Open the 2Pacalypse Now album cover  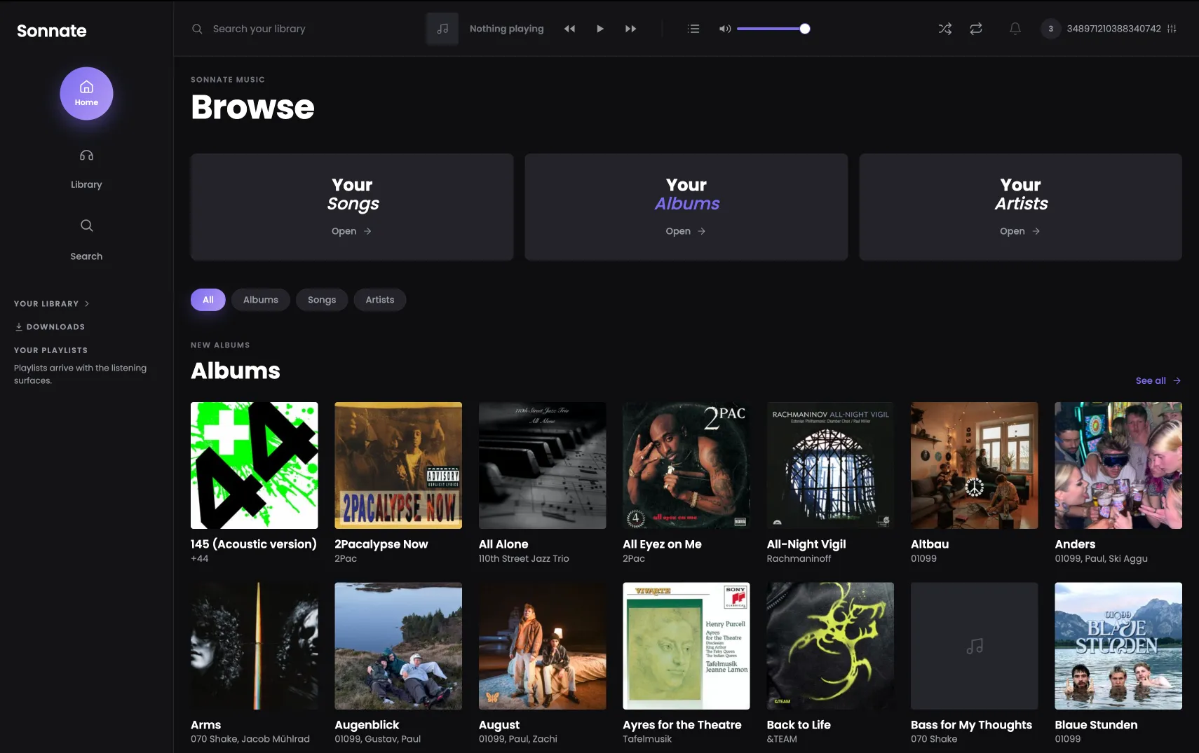click(398, 466)
